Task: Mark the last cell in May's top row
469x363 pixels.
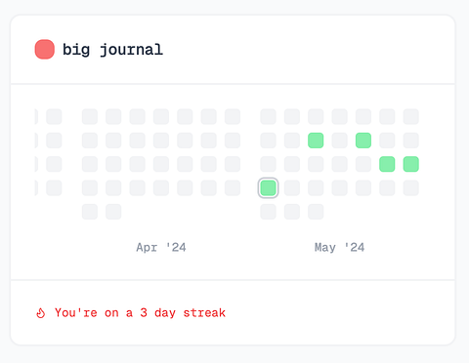Action: pyautogui.click(x=410, y=117)
